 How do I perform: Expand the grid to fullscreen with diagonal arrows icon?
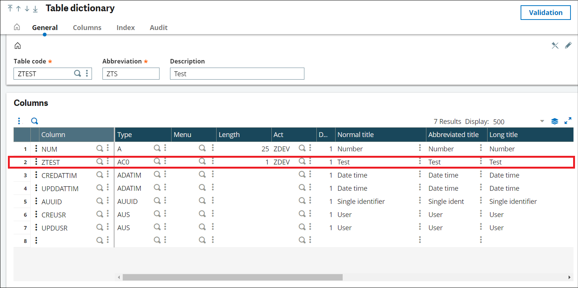click(568, 121)
